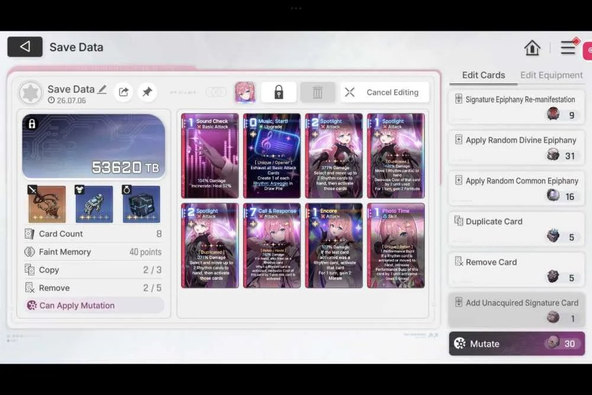Open the home screen icon
Screen dimensions: 592x395
(532, 48)
